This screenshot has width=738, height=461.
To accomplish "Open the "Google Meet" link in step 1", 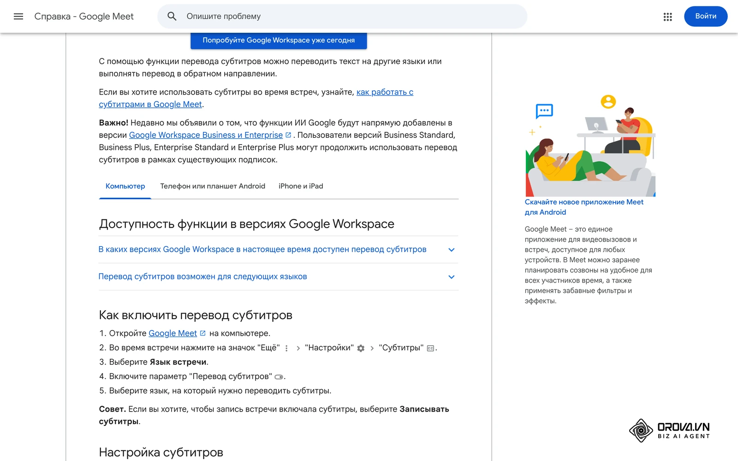I will (x=173, y=333).
